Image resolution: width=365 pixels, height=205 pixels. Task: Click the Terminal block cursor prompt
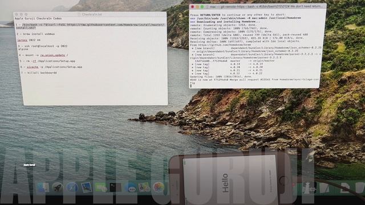coord(191,86)
